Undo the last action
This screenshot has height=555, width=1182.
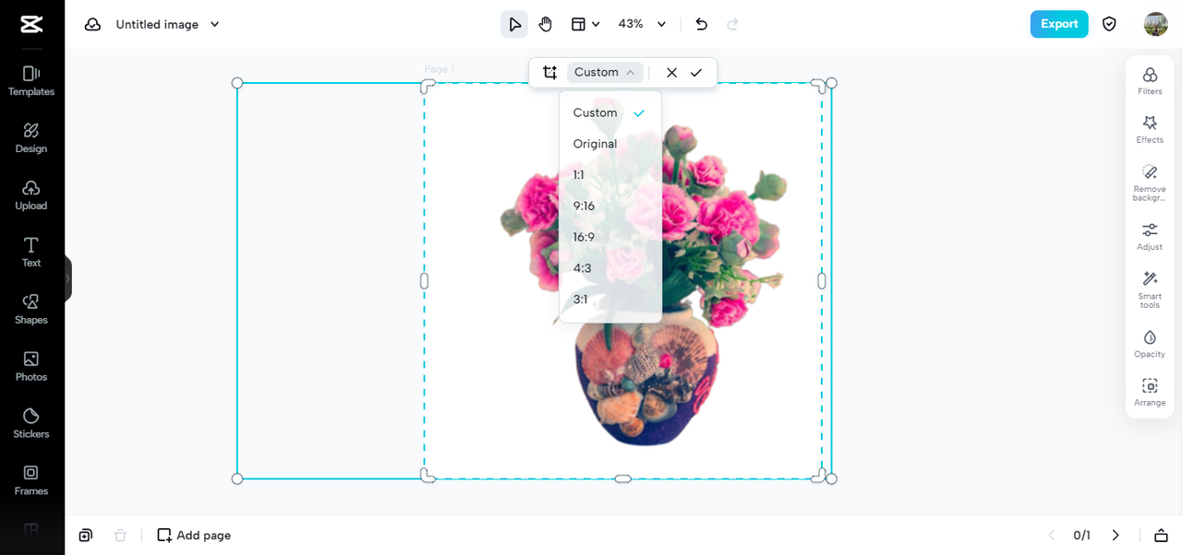[701, 24]
